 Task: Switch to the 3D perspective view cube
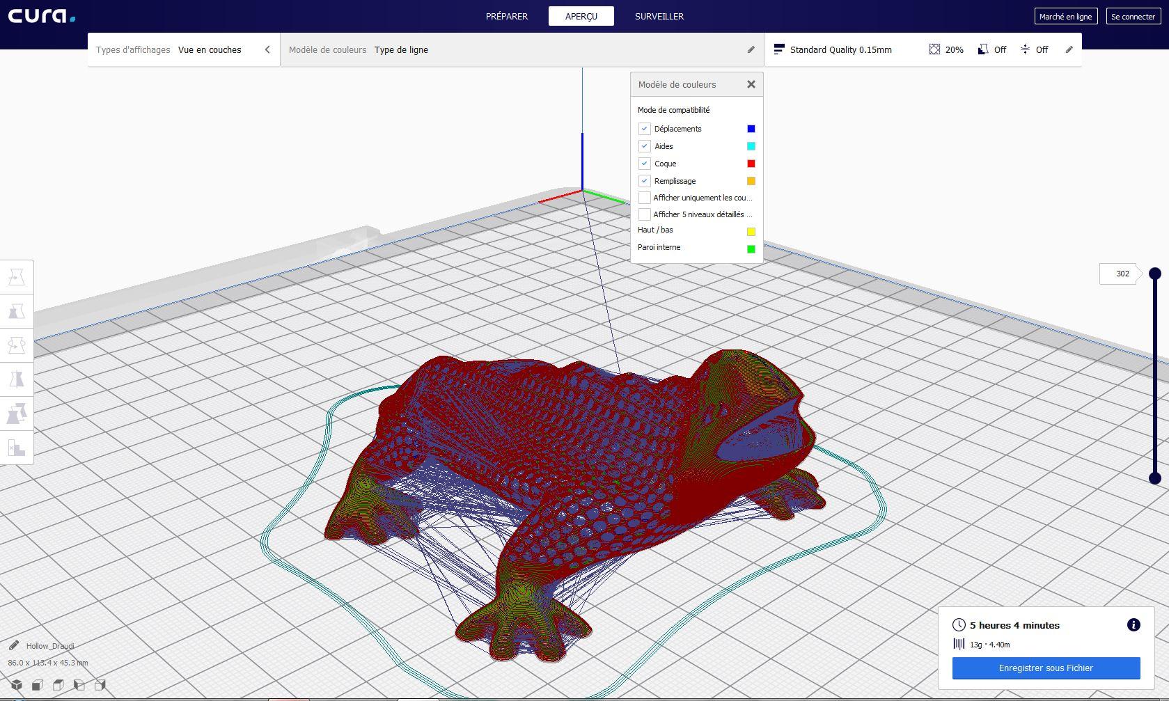[x=17, y=685]
